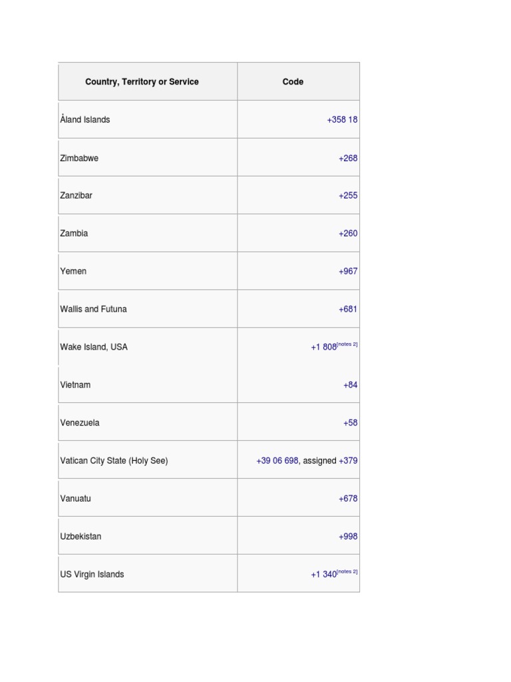Click the +255 Zanzibar code link

click(x=348, y=196)
